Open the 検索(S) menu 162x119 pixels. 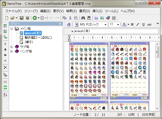pyautogui.click(x=71, y=11)
